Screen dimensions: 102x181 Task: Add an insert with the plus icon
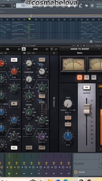pyautogui.click(x=54, y=53)
